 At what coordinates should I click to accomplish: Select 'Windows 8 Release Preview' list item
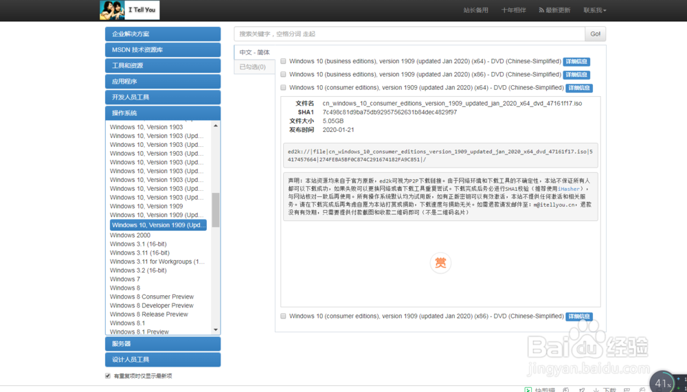149,314
